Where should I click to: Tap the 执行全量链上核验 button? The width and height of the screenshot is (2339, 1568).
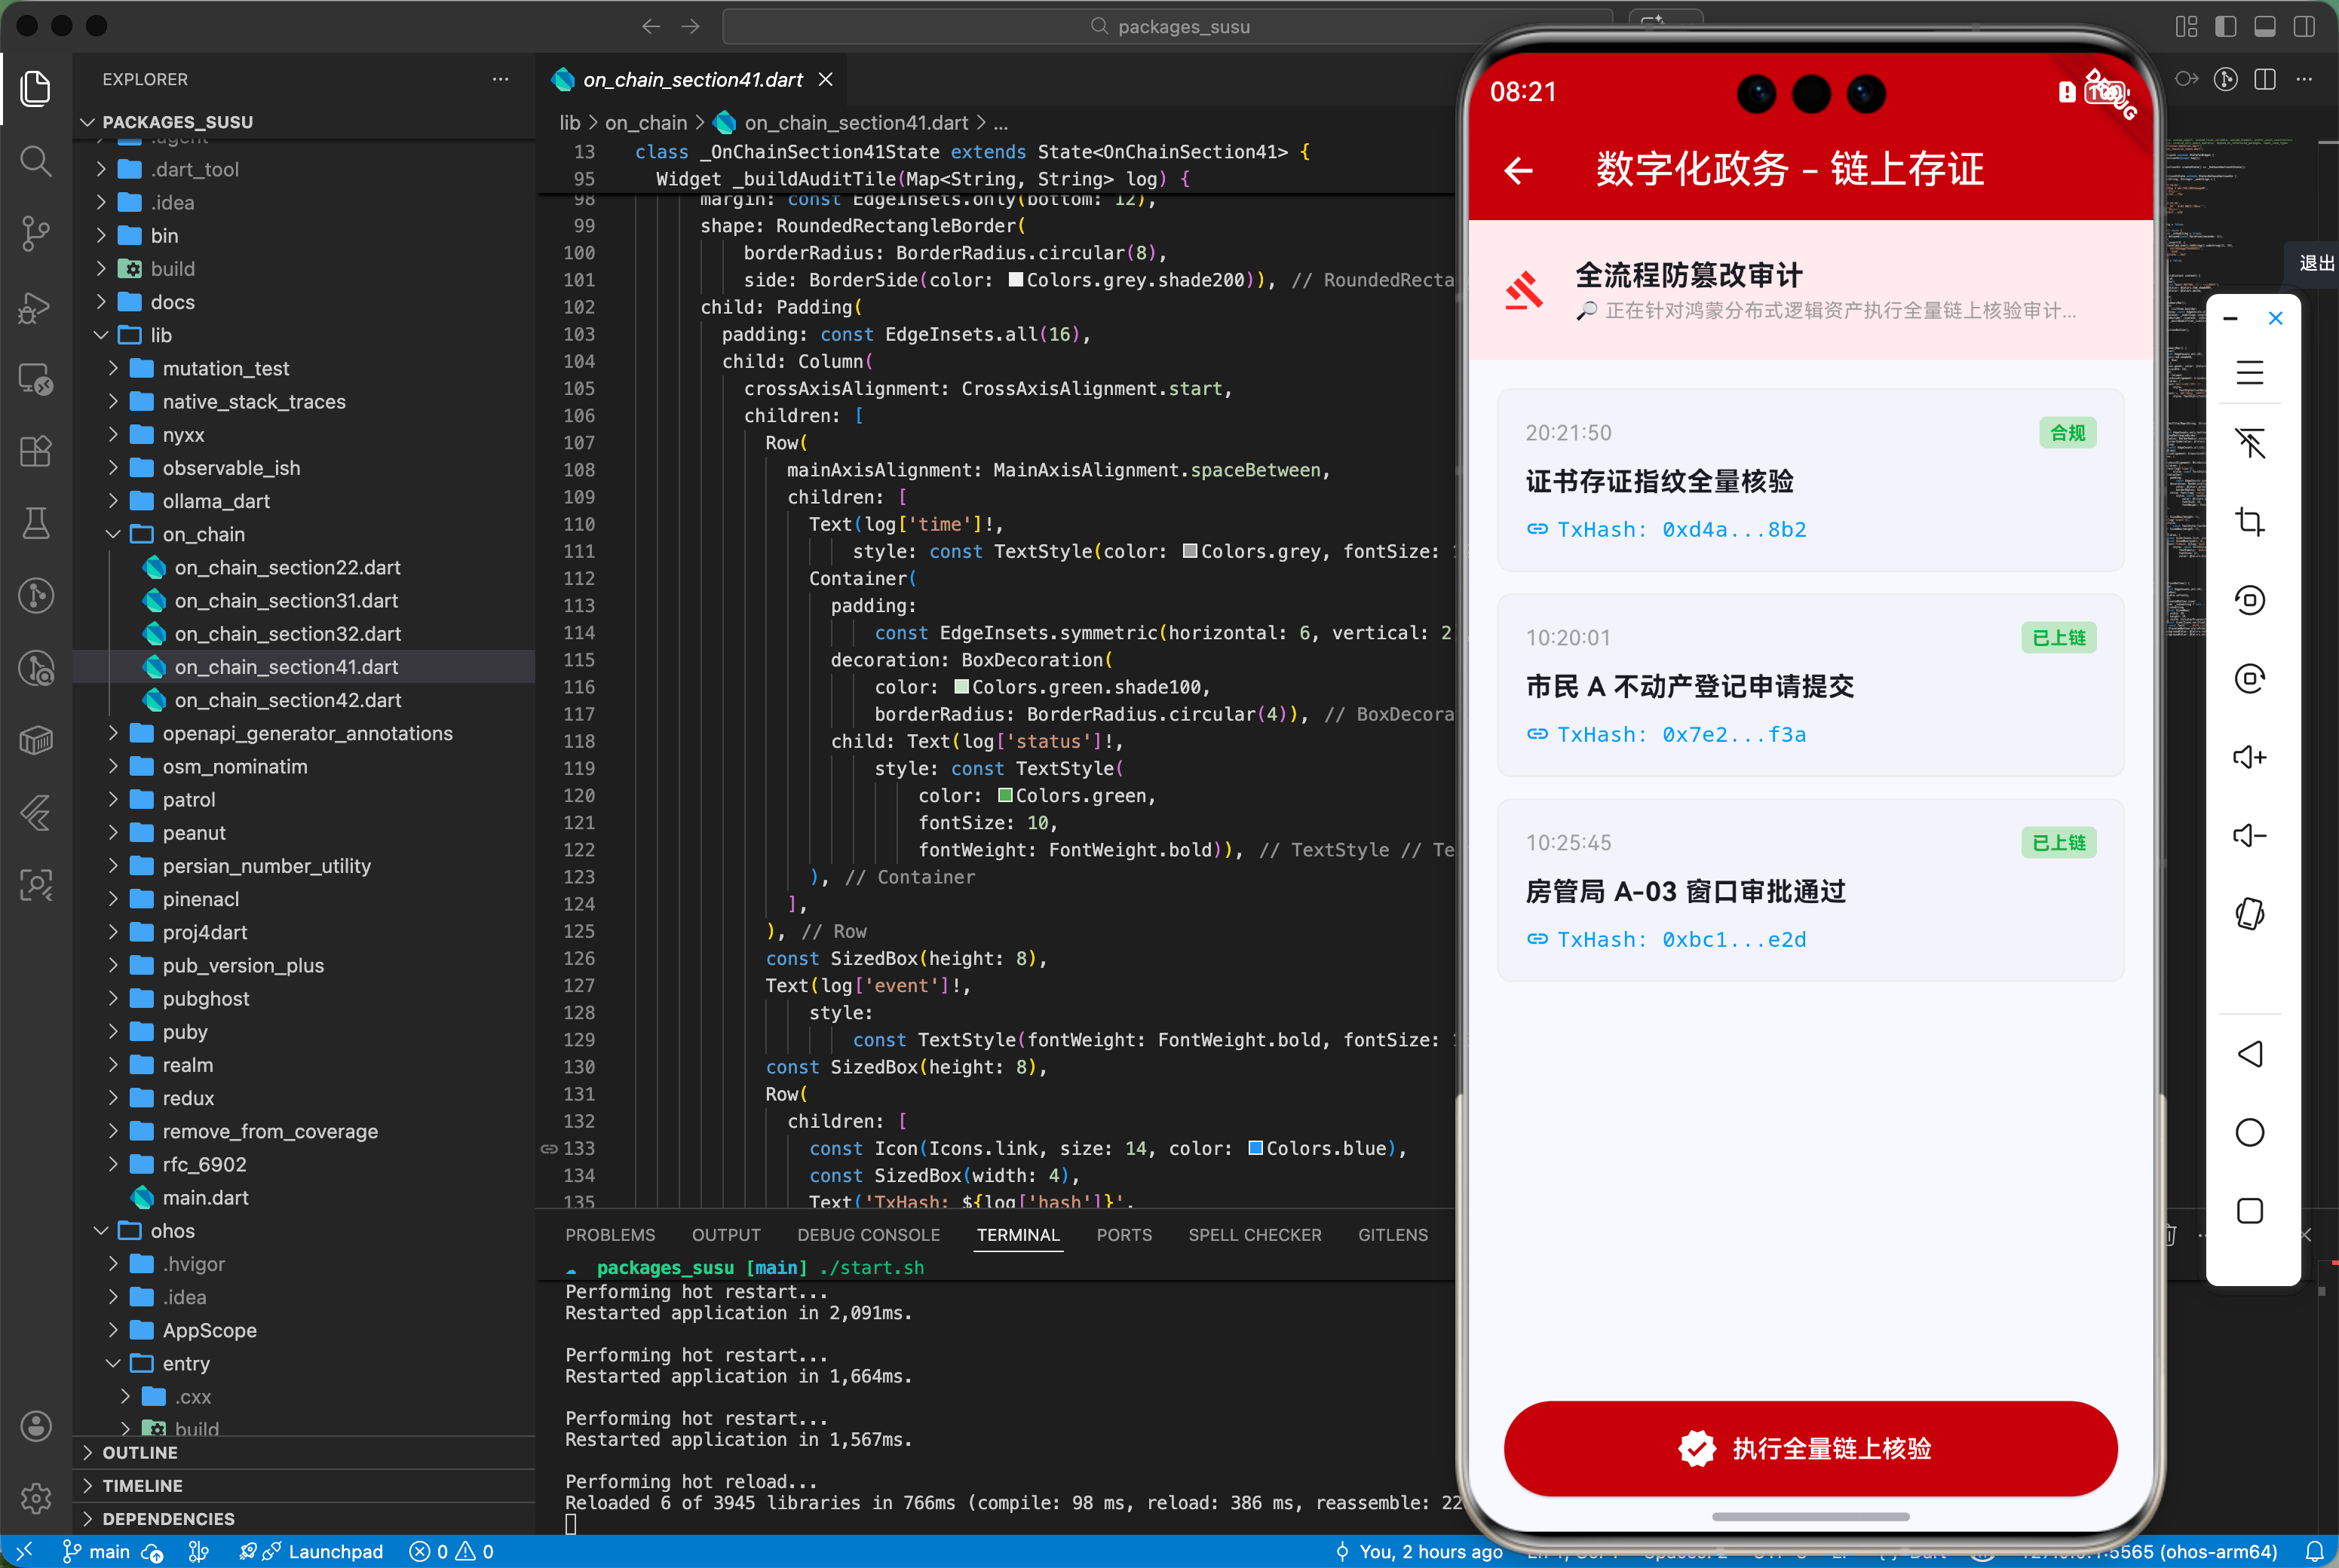click(1809, 1448)
